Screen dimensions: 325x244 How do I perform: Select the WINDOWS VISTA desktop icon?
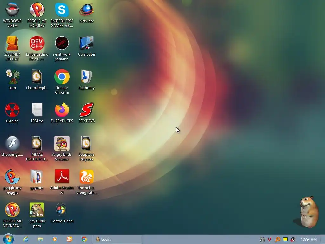[12, 15]
